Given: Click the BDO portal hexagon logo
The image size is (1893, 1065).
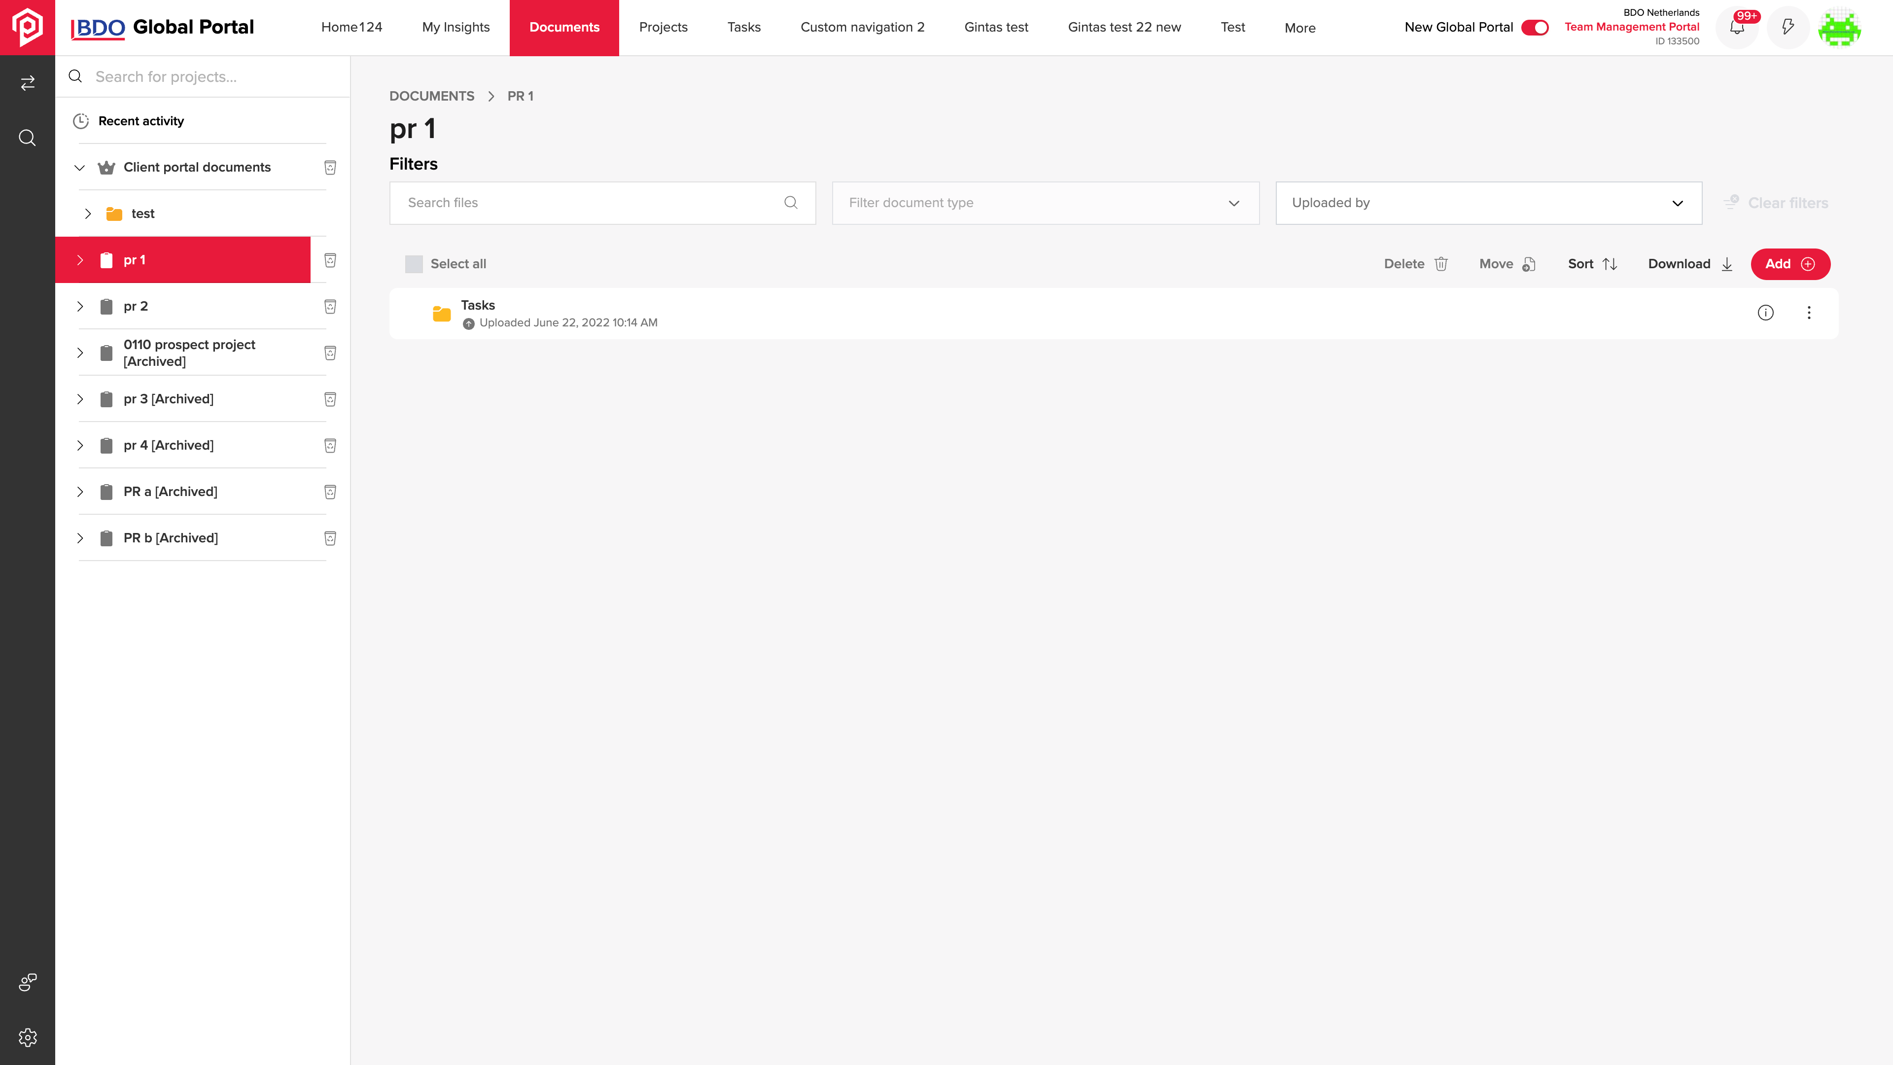Looking at the screenshot, I should click(x=27, y=27).
